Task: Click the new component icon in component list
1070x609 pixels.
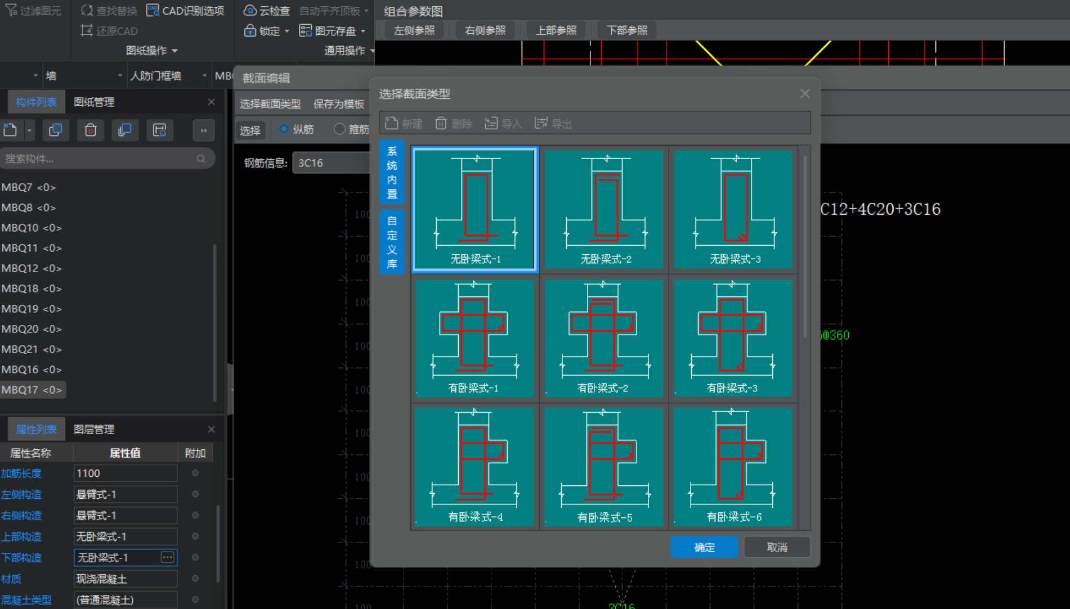Action: pos(10,130)
